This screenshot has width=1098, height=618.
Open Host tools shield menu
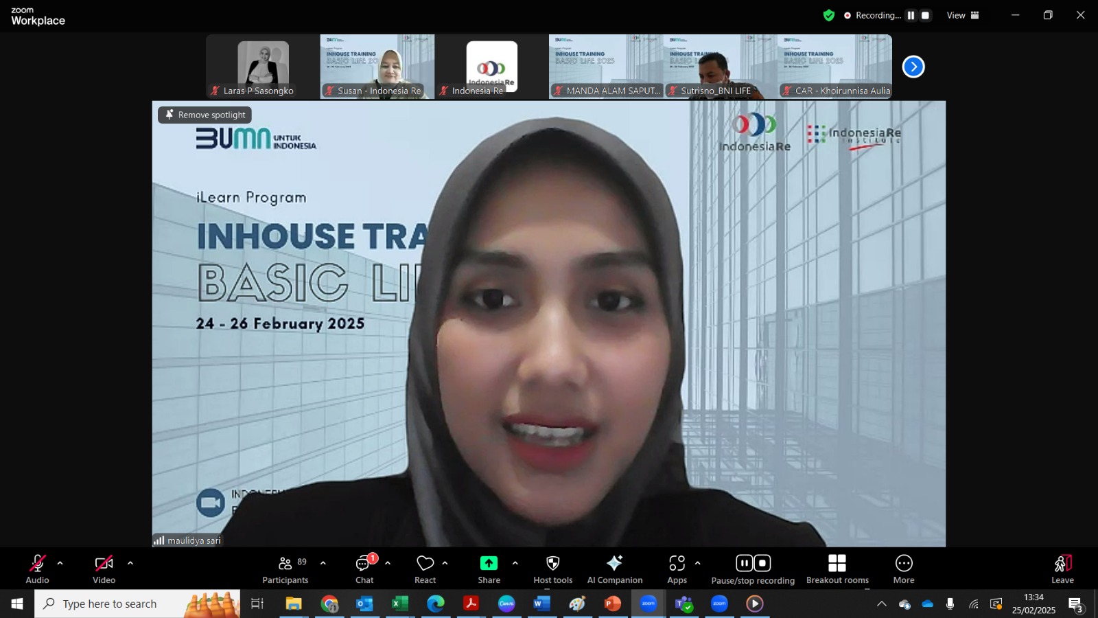click(553, 569)
